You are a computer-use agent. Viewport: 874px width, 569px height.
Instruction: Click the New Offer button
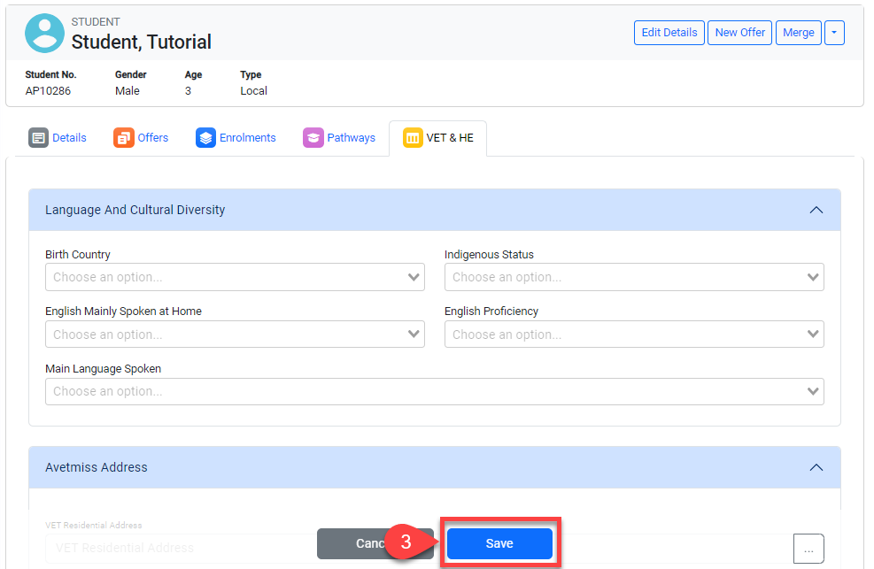[739, 33]
